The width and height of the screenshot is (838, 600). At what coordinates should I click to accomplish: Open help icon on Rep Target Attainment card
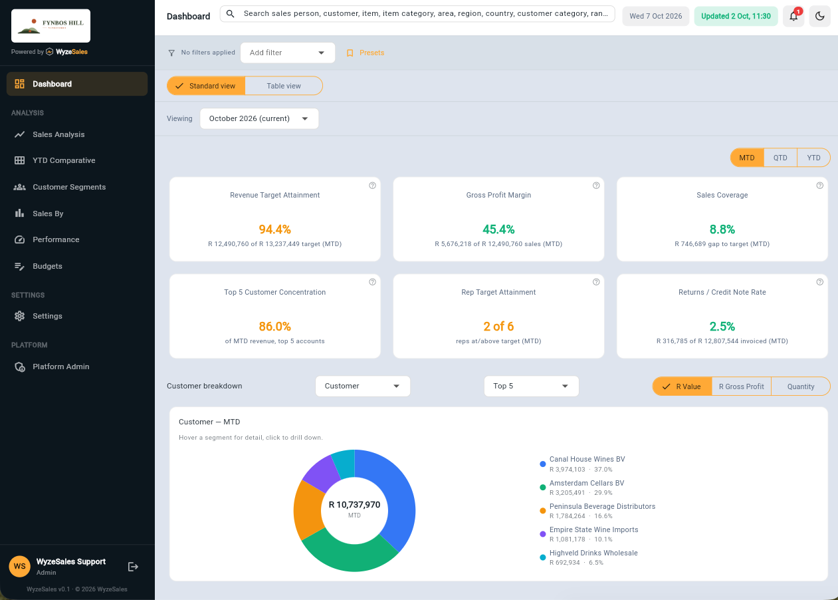pos(596,282)
